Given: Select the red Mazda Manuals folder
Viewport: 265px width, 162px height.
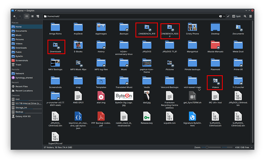Looking at the screenshot, I should pos(215,47).
